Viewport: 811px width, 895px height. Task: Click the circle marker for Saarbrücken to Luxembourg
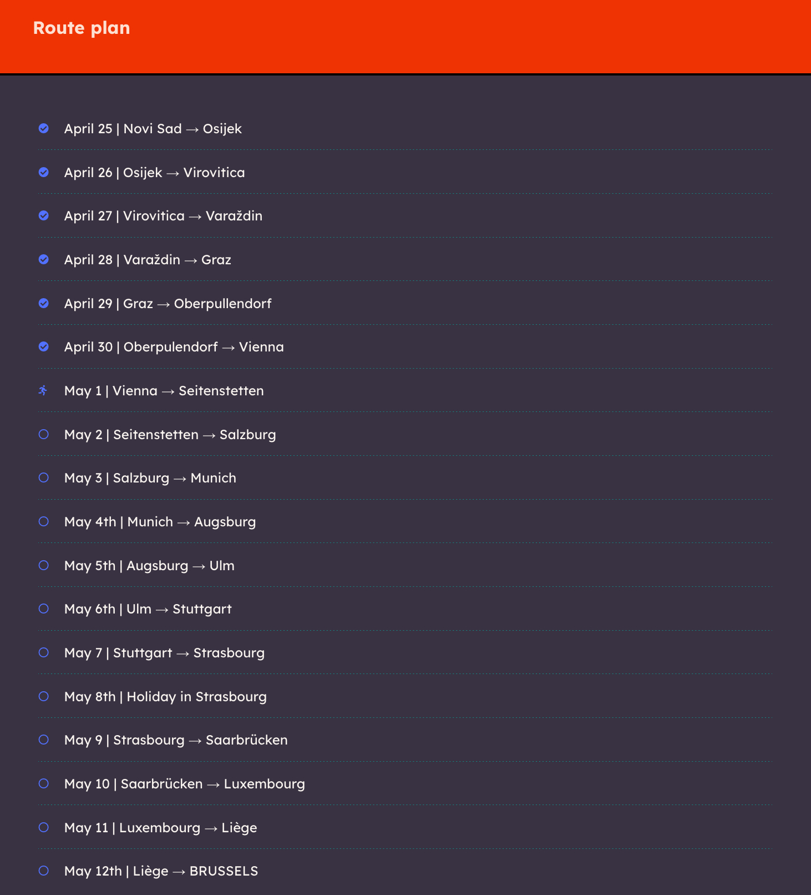click(x=44, y=783)
